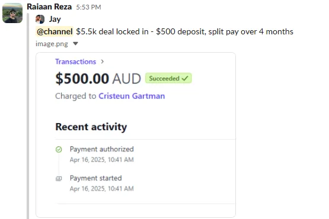The height and width of the screenshot is (219, 329).
Task: Click the green payment authorized checkmark icon
Action: (x=59, y=149)
